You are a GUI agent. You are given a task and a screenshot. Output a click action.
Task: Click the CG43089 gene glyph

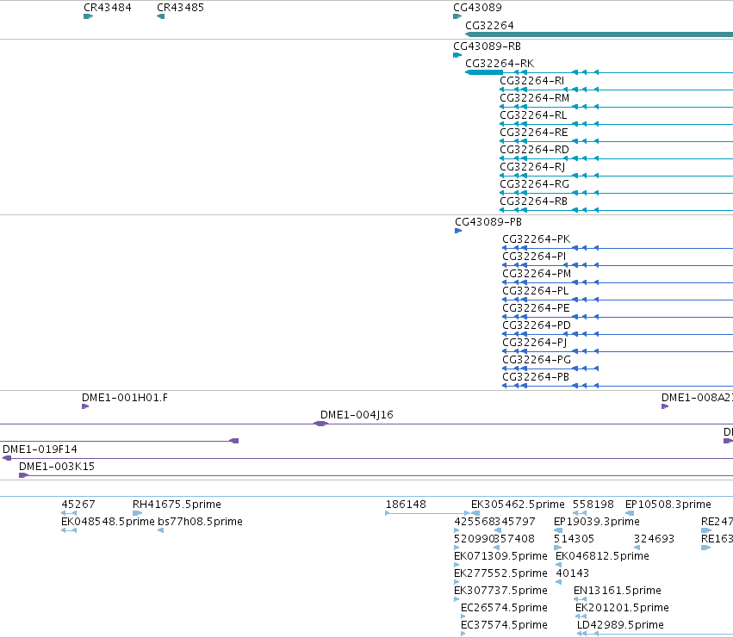[457, 16]
